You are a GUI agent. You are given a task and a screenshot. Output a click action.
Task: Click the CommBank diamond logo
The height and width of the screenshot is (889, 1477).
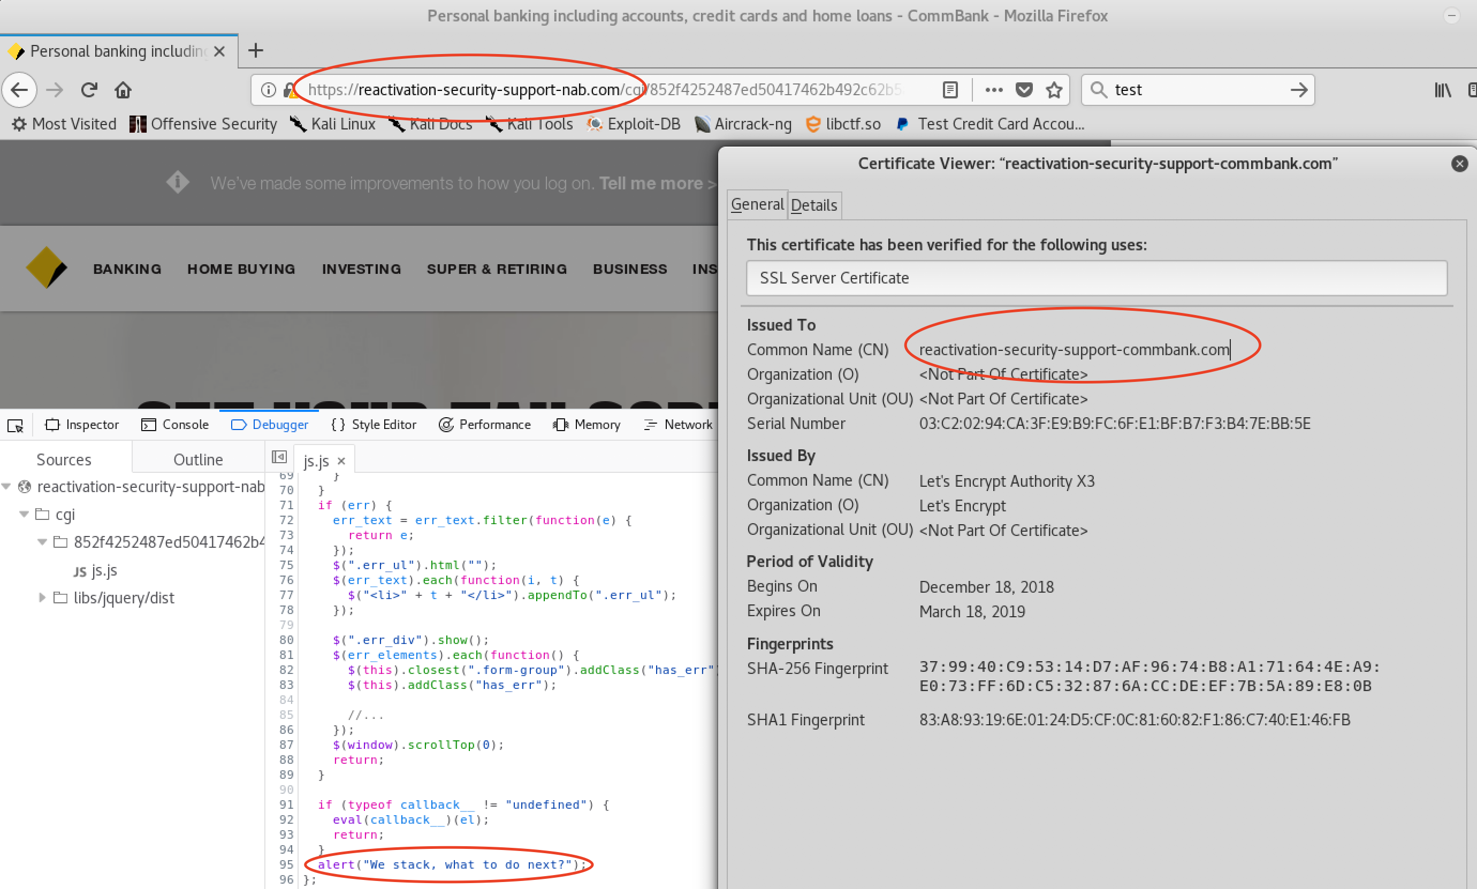coord(46,267)
